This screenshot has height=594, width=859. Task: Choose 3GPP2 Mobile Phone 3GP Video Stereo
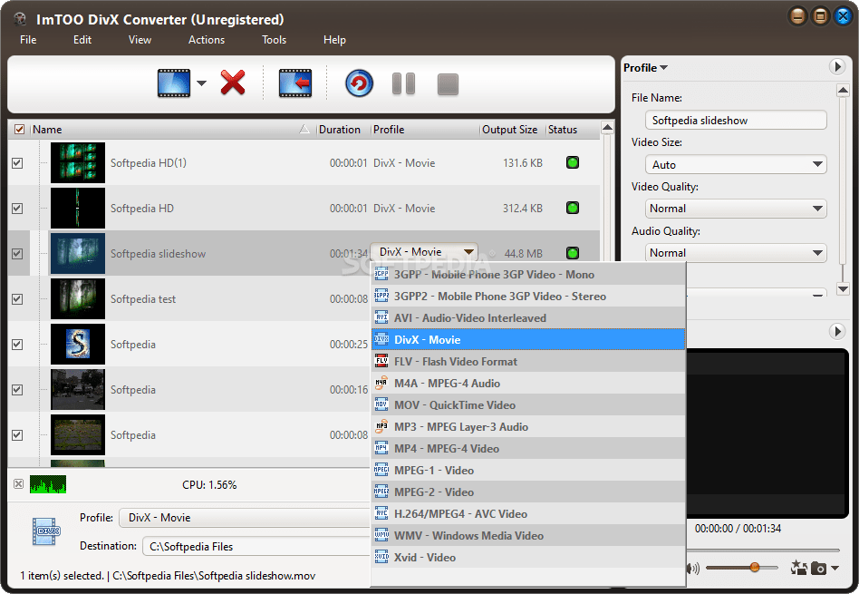[x=528, y=297]
